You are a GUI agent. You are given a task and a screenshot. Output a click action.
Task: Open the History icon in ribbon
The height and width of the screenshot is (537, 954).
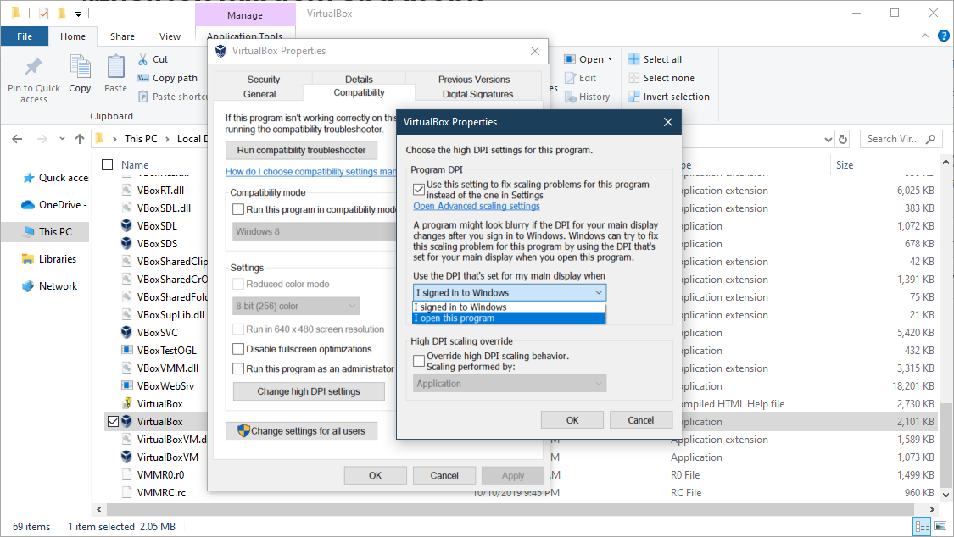(569, 97)
